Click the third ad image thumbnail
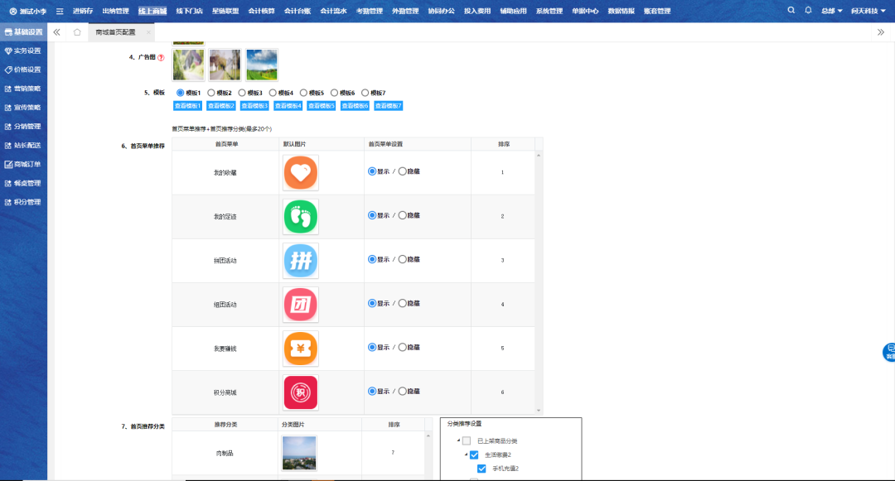 coord(261,65)
